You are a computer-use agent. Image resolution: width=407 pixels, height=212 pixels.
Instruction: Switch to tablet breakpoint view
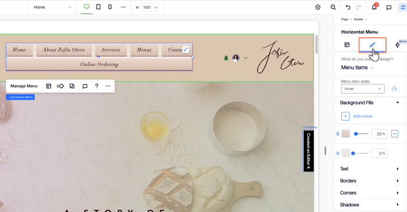click(x=98, y=7)
